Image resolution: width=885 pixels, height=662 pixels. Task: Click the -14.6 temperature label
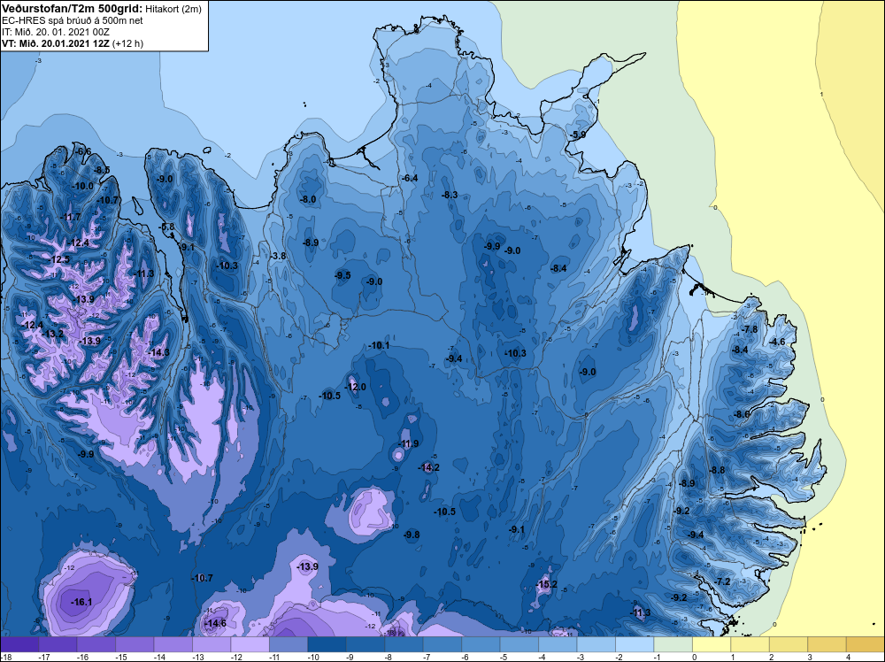pos(215,624)
